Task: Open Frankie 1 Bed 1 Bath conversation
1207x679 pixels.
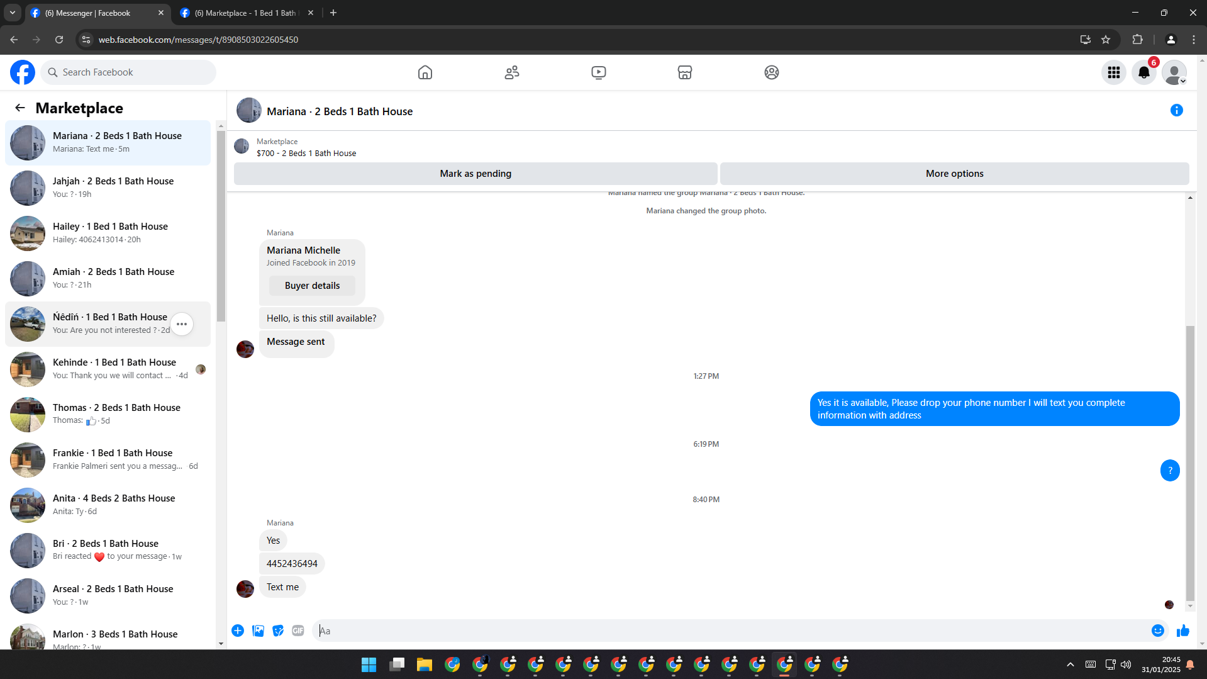Action: 108,460
